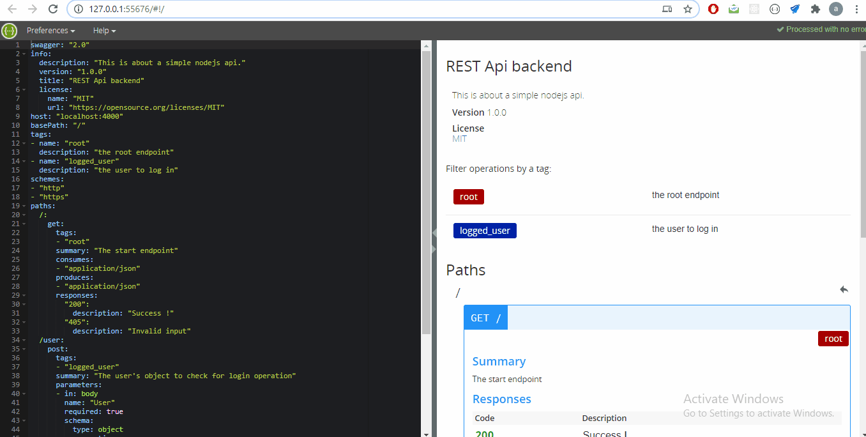Click the '/' path heading under Paths

pos(458,293)
